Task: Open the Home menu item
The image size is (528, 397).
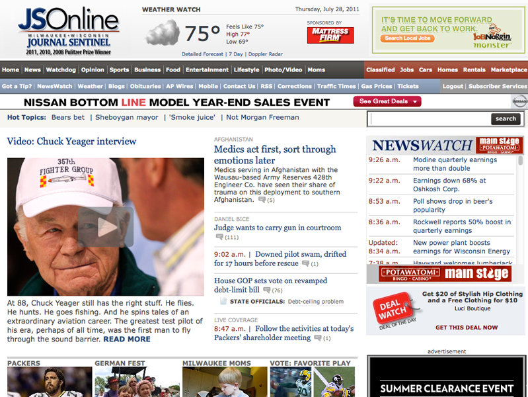Action: click(x=11, y=70)
